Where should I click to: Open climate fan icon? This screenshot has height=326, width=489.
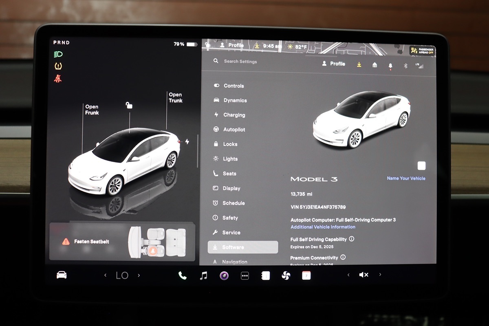click(x=286, y=276)
